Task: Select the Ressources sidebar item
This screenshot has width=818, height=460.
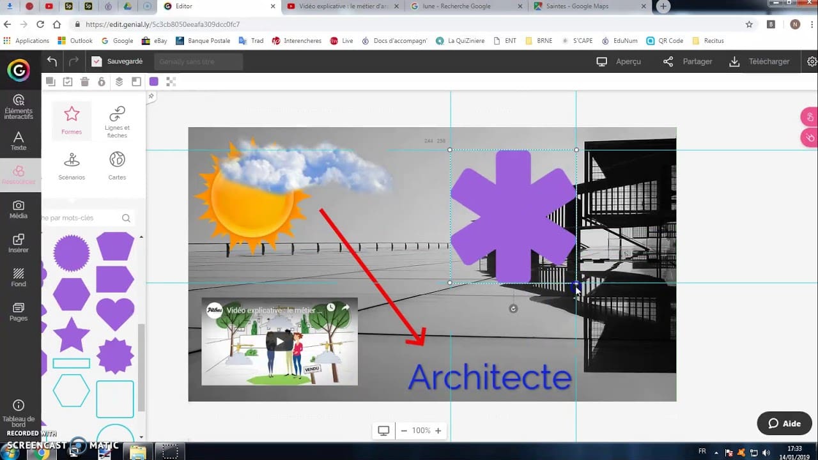Action: 19,175
